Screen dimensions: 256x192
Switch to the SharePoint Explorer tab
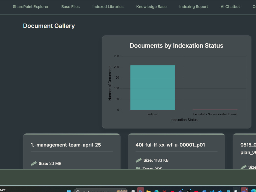click(x=31, y=7)
